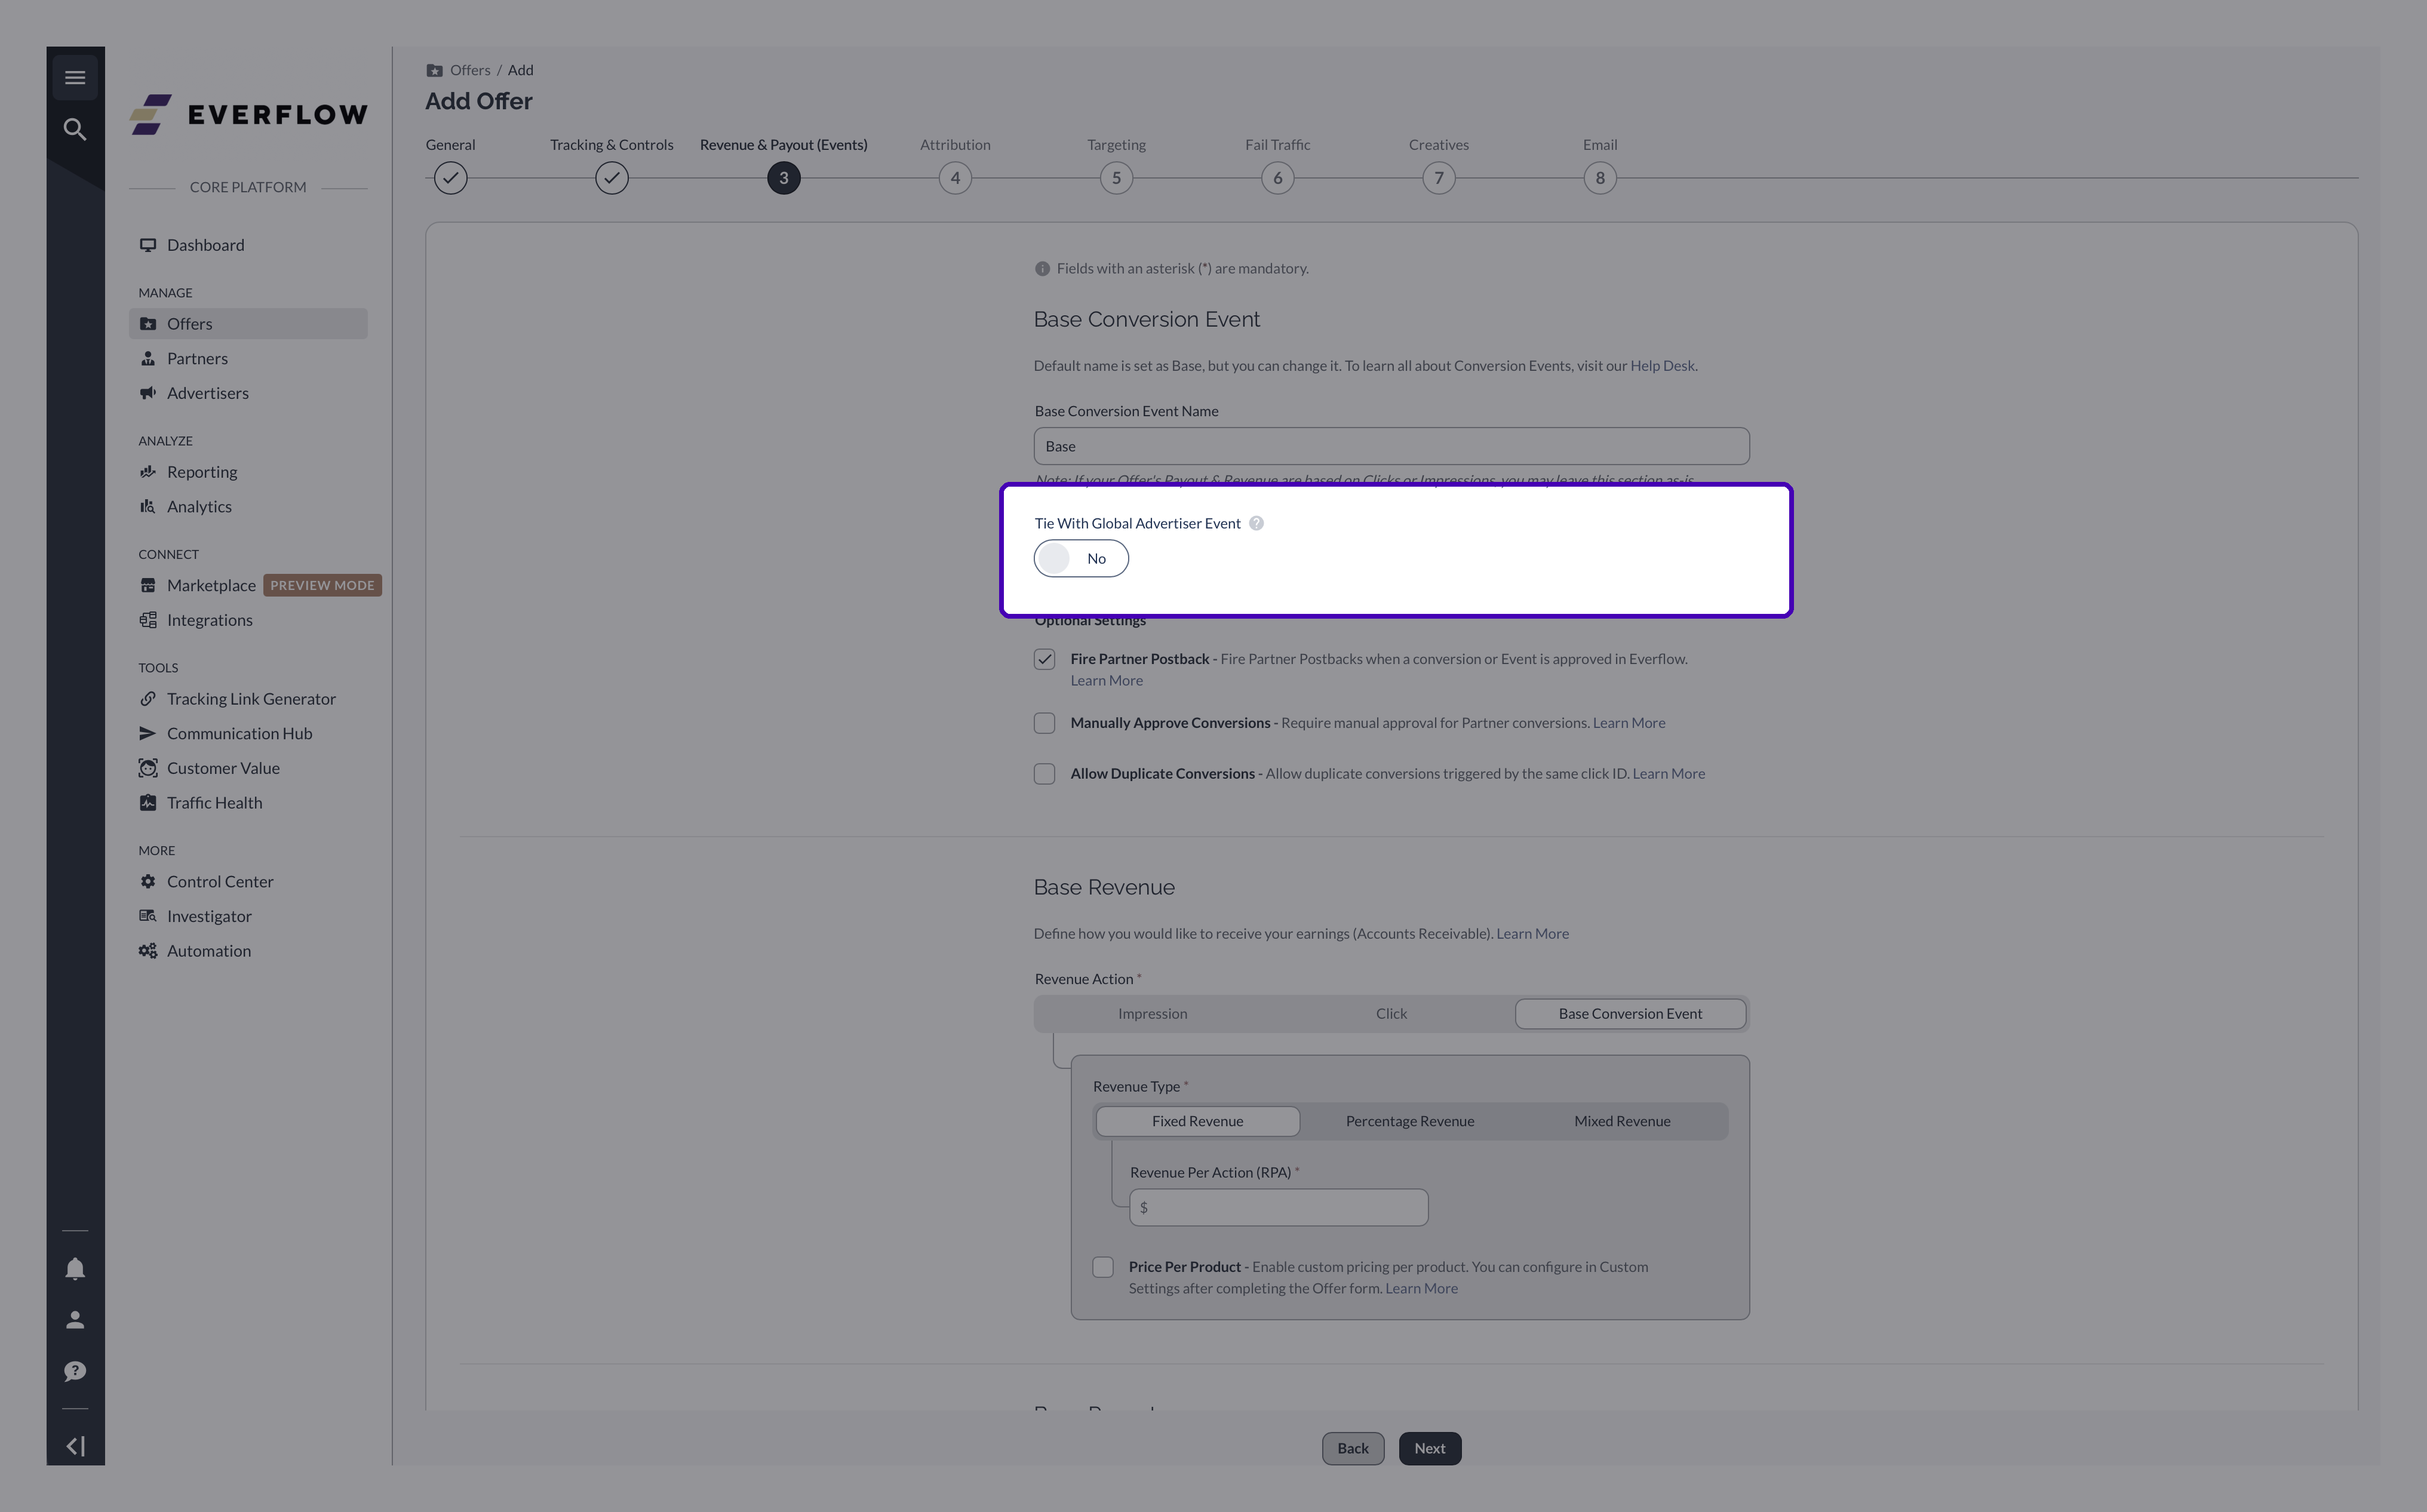Select Impression revenue action
The width and height of the screenshot is (2427, 1512).
(x=1152, y=1013)
